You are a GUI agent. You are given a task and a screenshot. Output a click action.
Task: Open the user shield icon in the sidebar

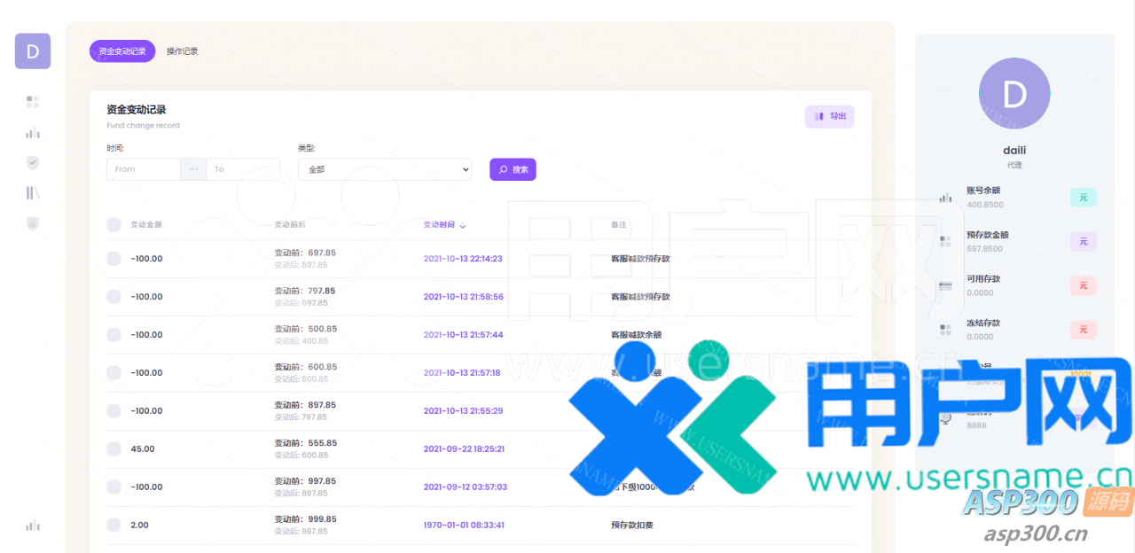tap(33, 223)
